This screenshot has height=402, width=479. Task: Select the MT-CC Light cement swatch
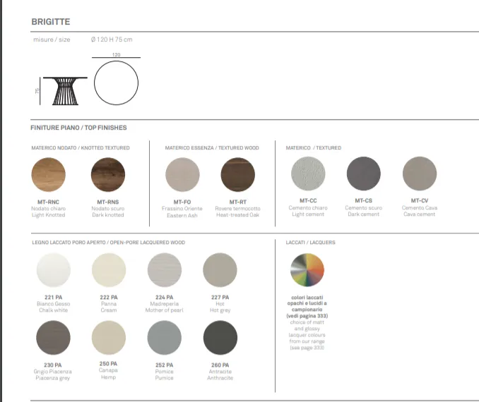(x=308, y=173)
